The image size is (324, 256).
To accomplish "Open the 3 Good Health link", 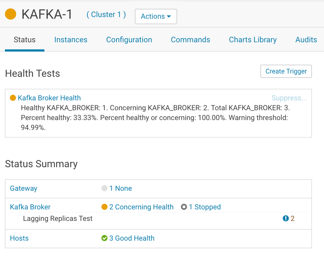I will click(132, 238).
